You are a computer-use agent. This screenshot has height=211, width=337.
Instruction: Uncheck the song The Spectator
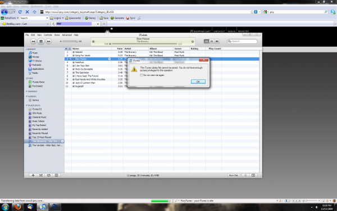[74, 73]
